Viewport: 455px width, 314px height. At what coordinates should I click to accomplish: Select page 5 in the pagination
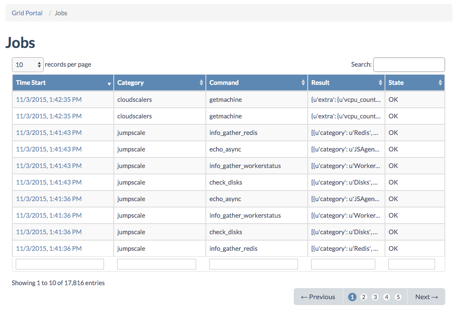pyautogui.click(x=398, y=297)
